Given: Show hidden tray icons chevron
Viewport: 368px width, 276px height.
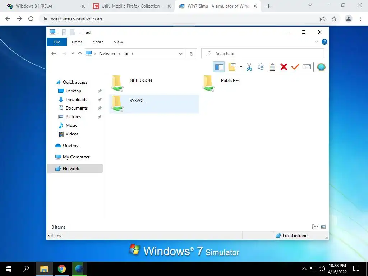Looking at the screenshot, I should [x=304, y=269].
